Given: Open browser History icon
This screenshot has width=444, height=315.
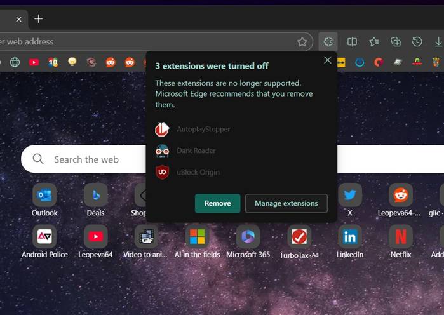Looking at the screenshot, I should (x=417, y=41).
